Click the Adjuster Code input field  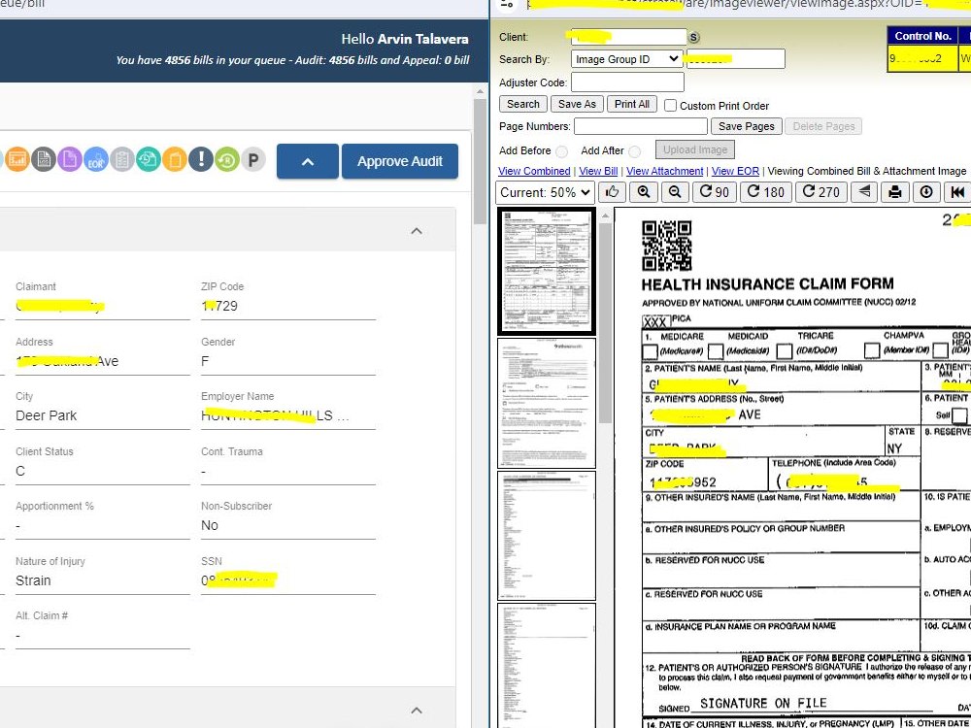627,83
